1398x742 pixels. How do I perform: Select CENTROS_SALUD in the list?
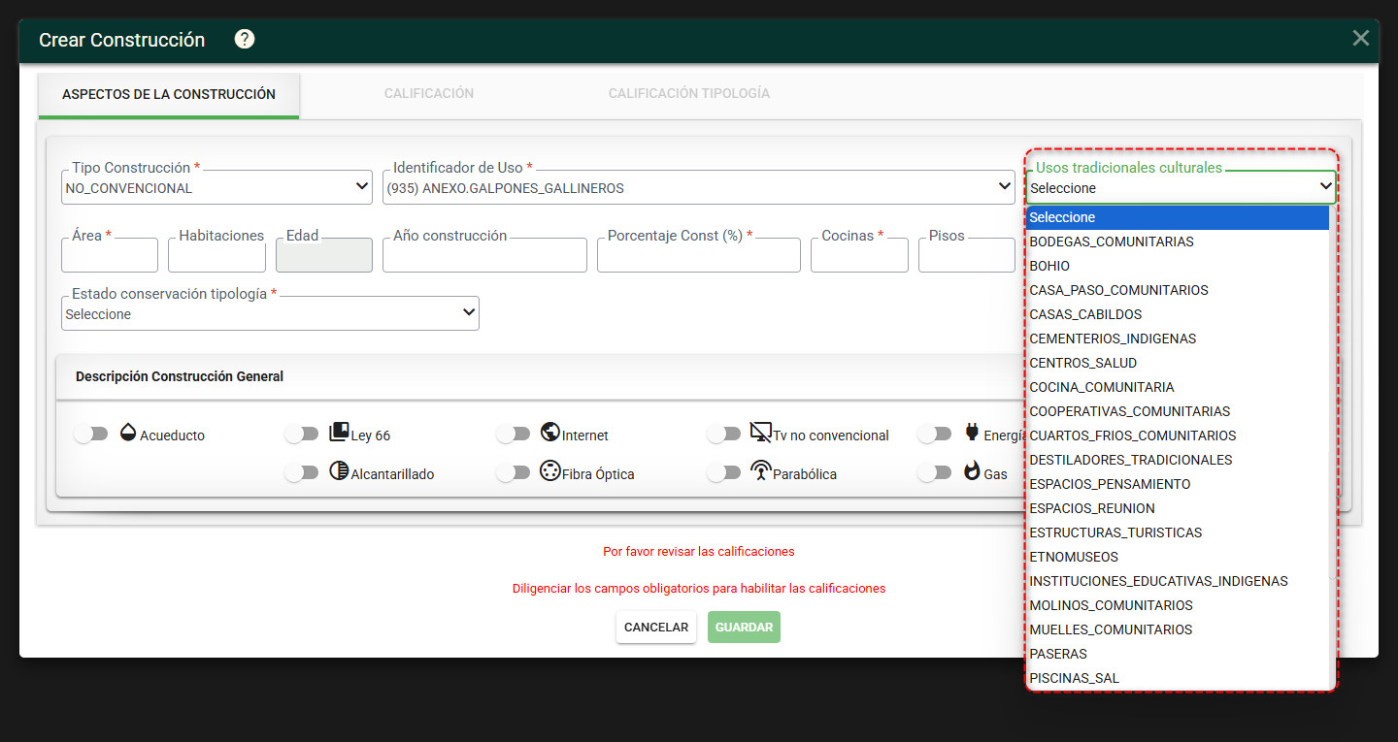pos(1177,363)
